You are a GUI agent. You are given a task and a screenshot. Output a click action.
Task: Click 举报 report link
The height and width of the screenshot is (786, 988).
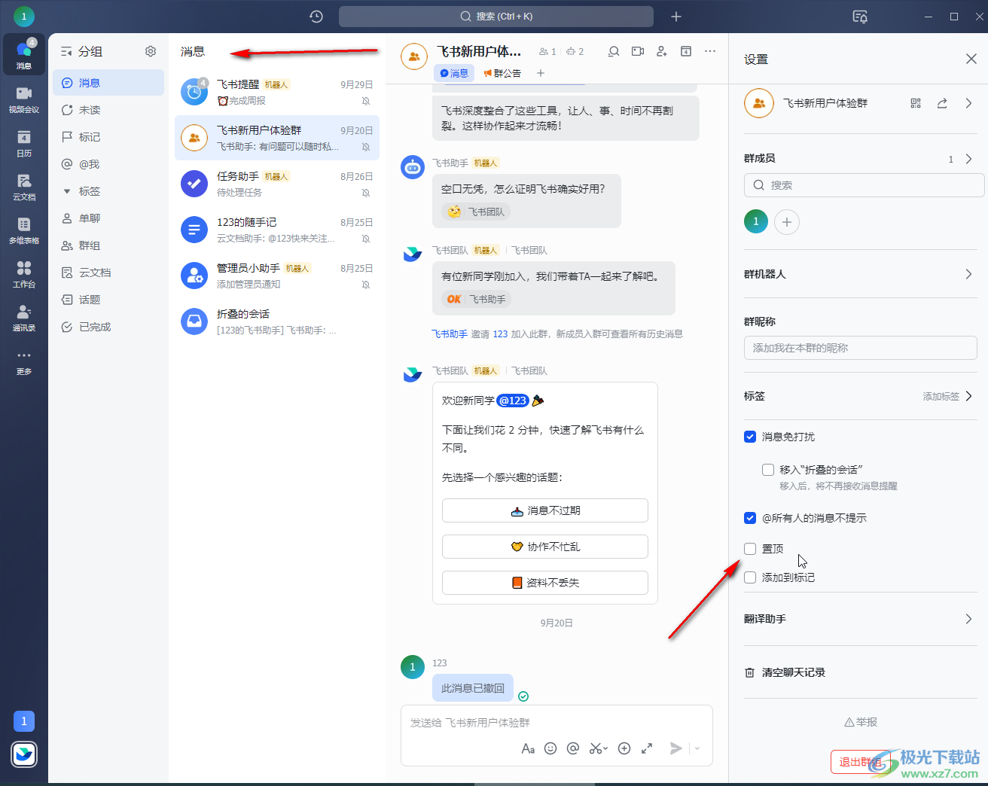point(861,722)
